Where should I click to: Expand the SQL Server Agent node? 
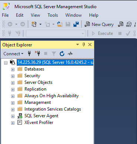coord(13,116)
